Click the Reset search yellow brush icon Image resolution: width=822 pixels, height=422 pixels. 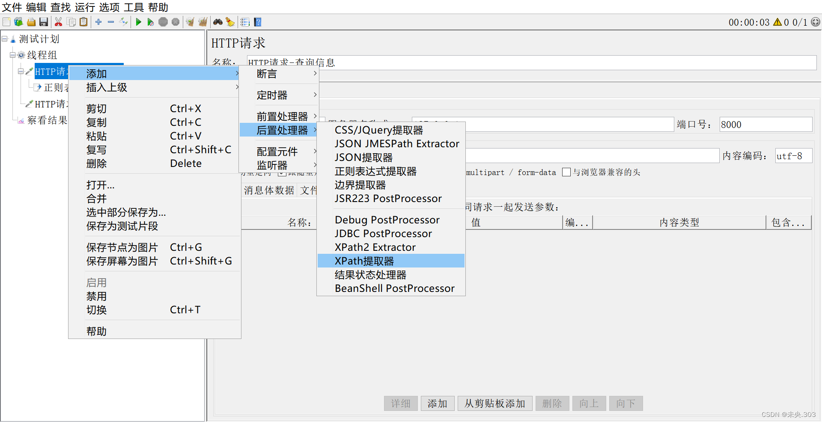[230, 22]
